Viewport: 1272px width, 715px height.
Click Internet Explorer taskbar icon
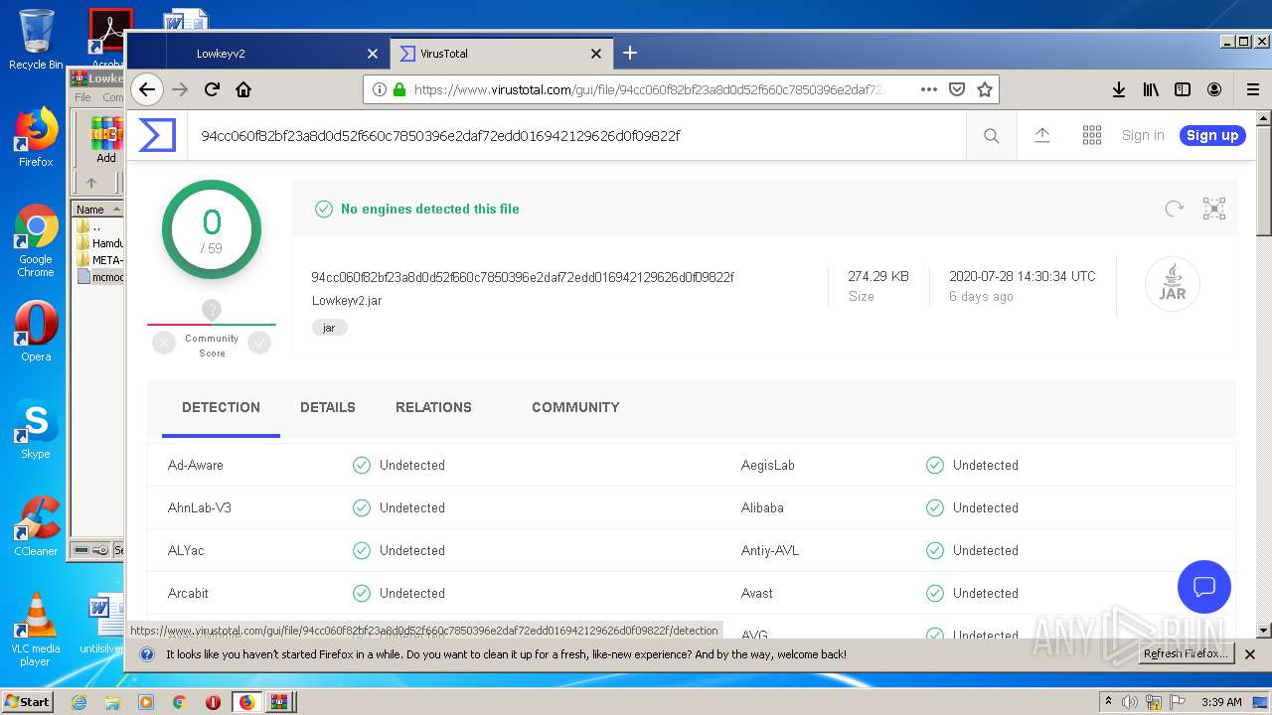79,702
